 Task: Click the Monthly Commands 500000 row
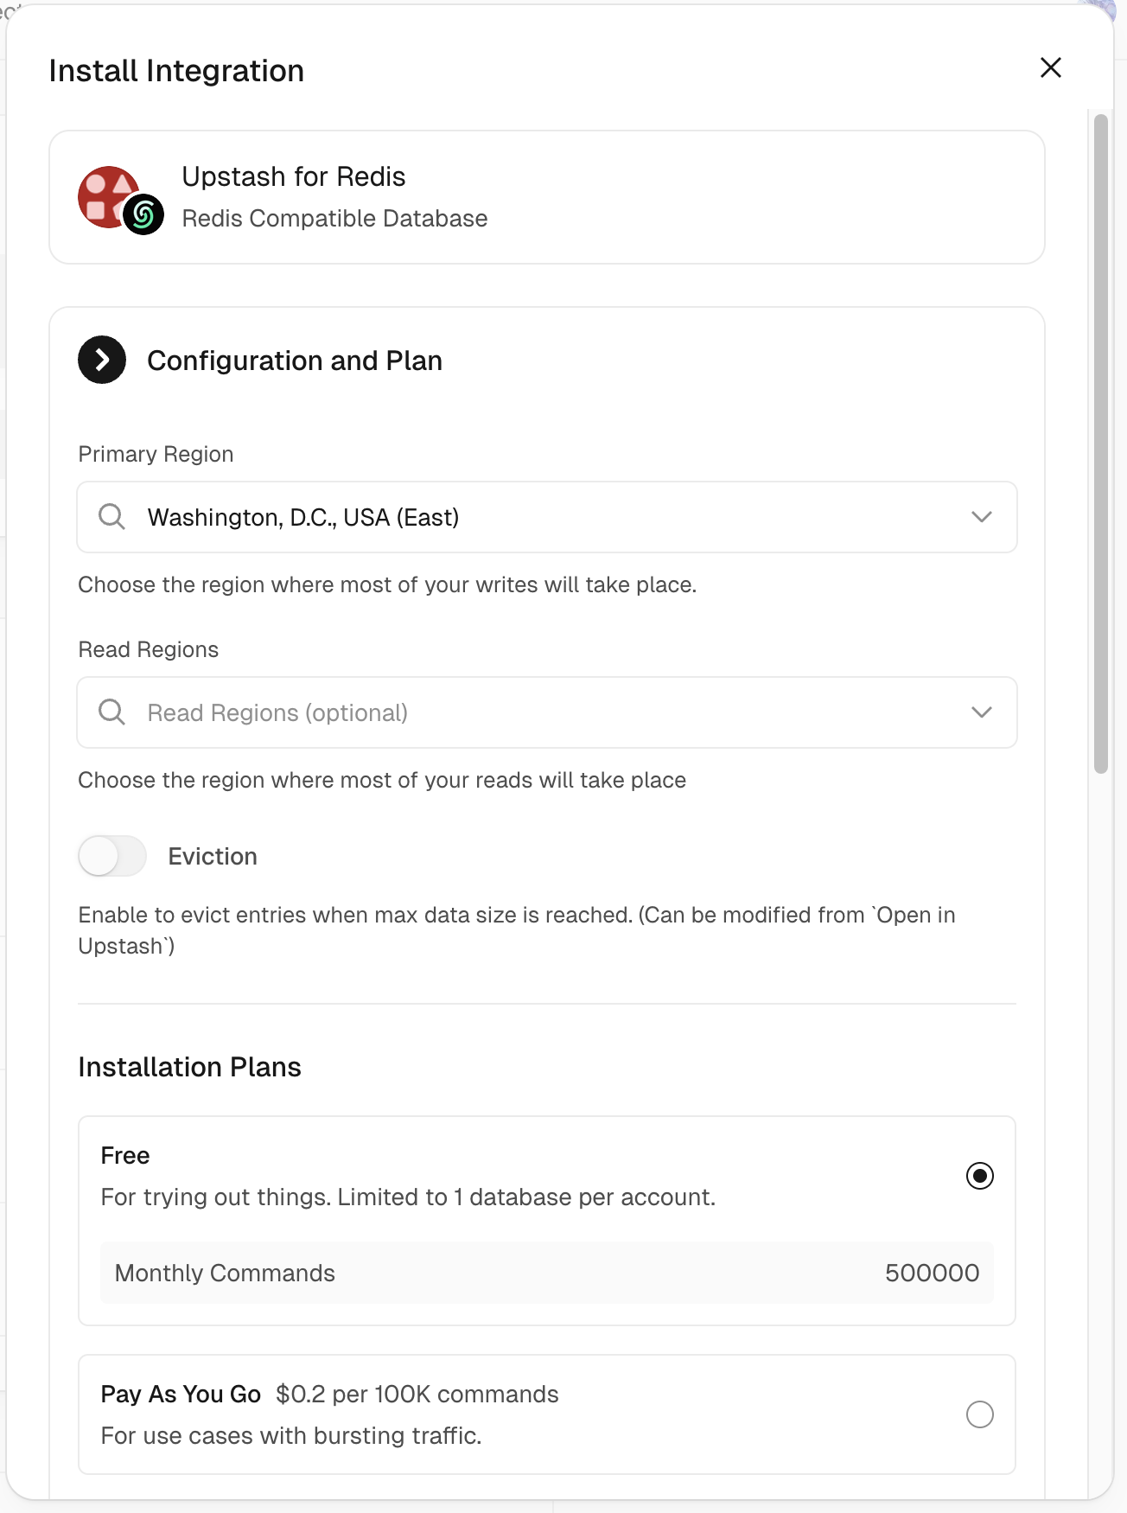(547, 1273)
